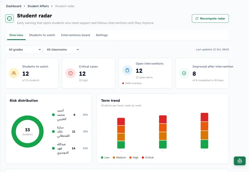The image size is (249, 172).
Task: Click the first term trend stacked bar
Action: 121,133
